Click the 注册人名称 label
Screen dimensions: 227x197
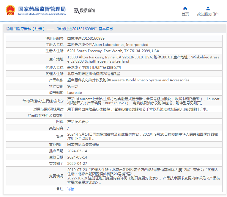[54, 45]
